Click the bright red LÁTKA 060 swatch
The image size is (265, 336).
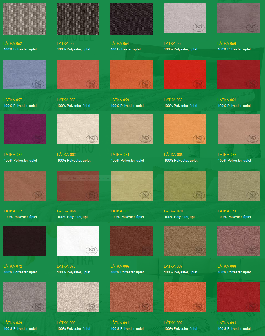185,74
